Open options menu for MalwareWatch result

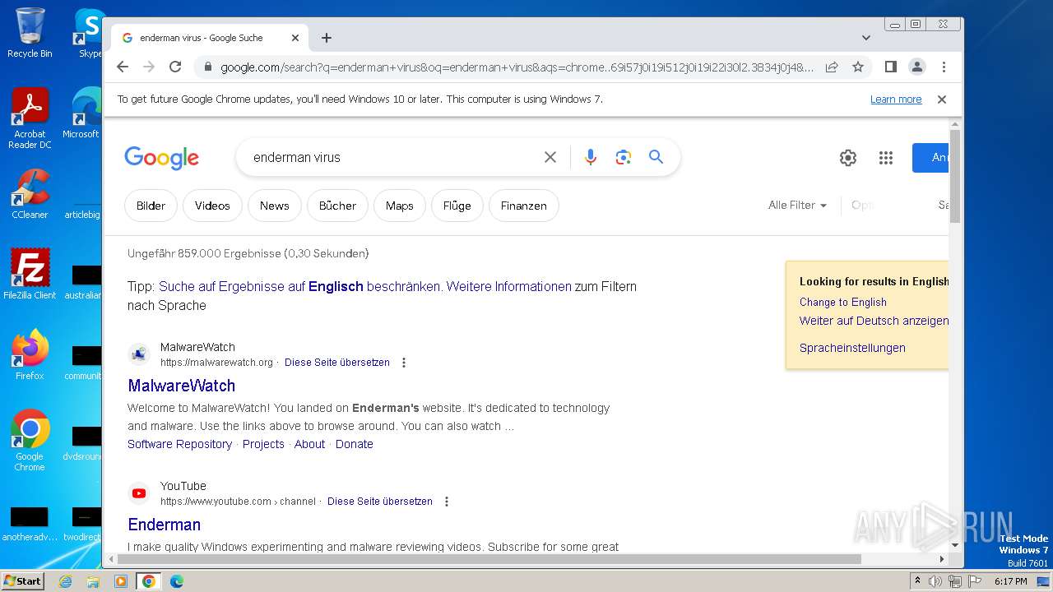[x=403, y=363]
